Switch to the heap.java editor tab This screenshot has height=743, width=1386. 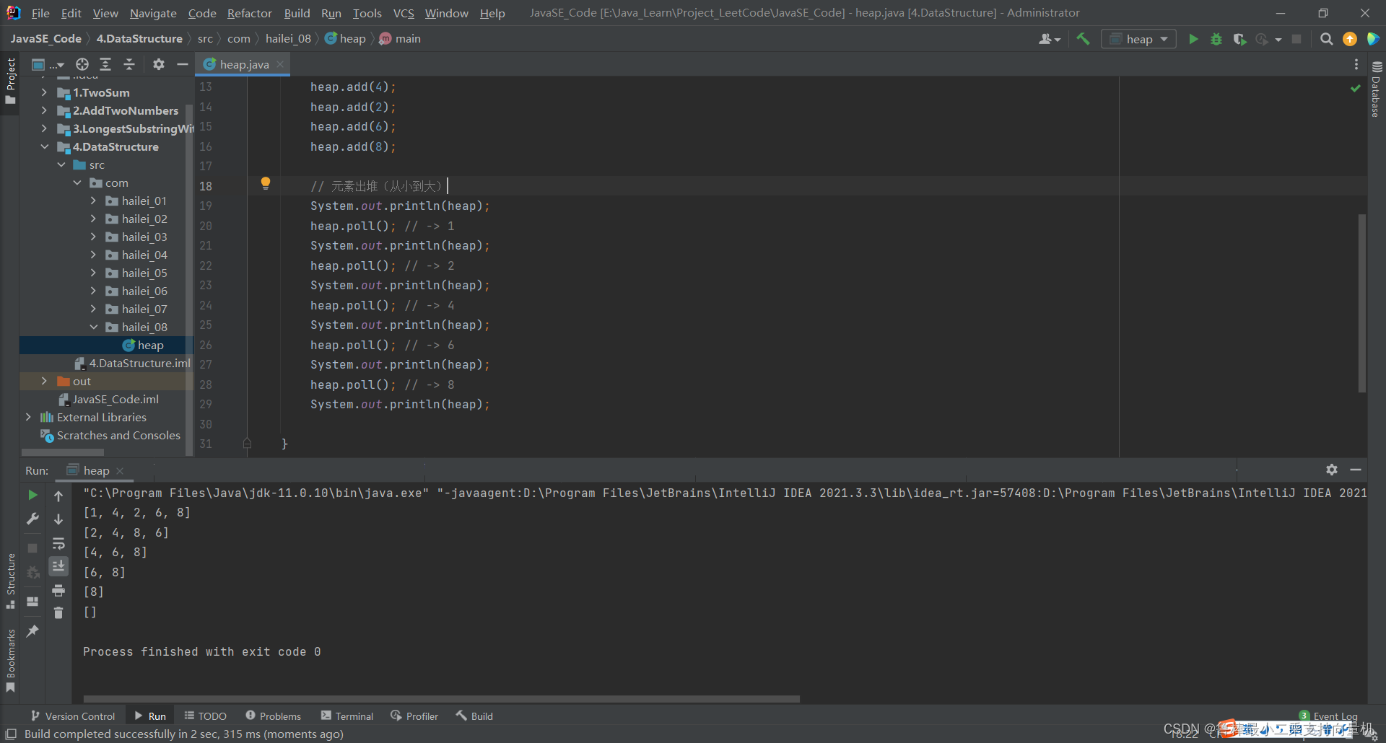[x=244, y=64]
